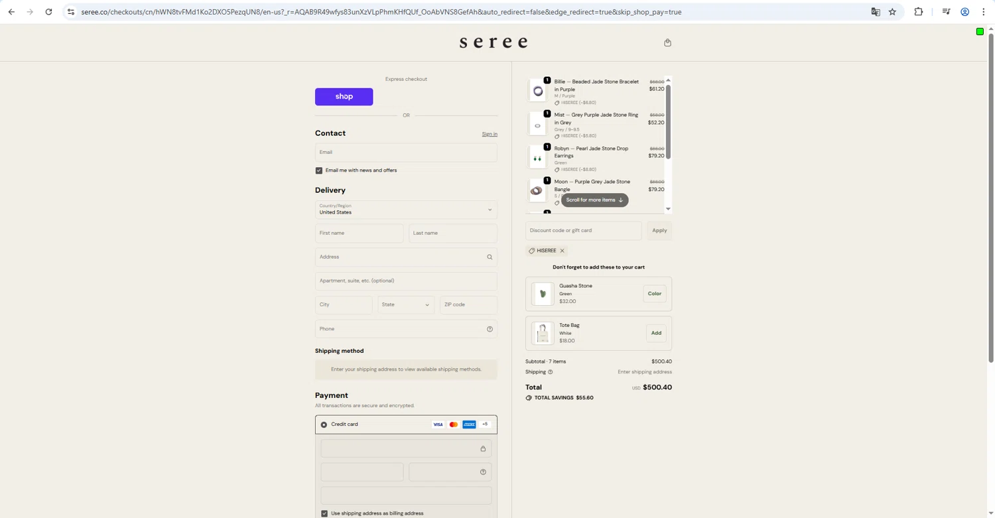This screenshot has height=518, width=995.
Task: Focus the First name field
Action: pyautogui.click(x=359, y=233)
